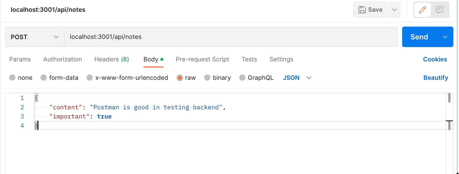Click the pencil edit mode icon

[x=423, y=10]
